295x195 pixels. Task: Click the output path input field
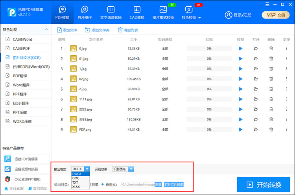138,184
